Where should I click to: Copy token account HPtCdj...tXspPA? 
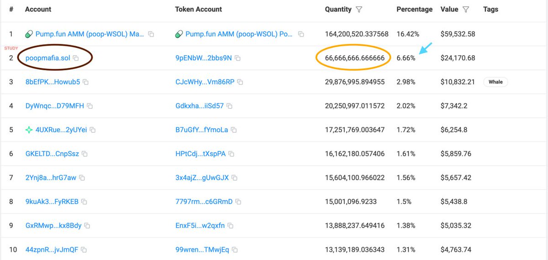click(232, 154)
